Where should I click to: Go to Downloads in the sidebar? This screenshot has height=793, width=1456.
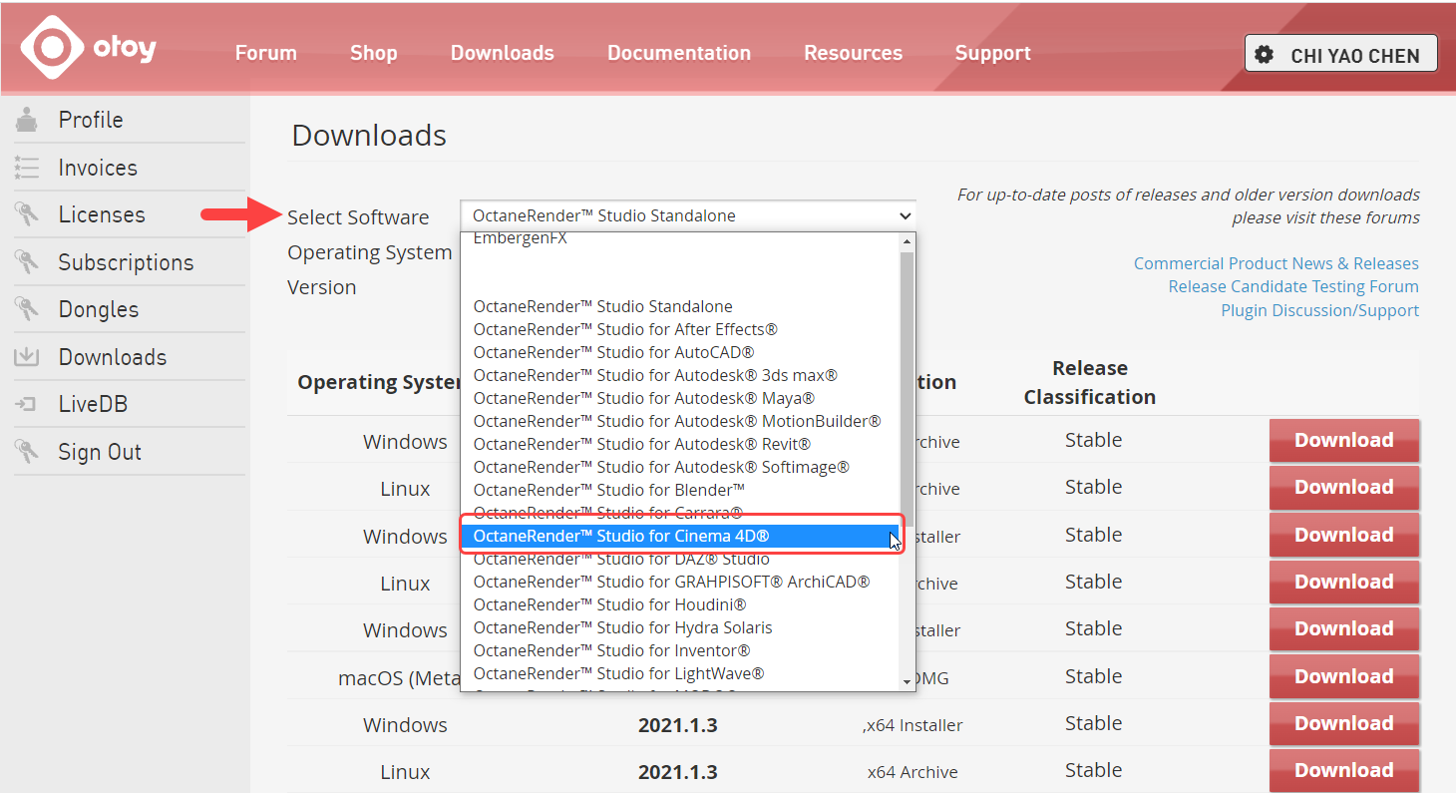pos(113,357)
